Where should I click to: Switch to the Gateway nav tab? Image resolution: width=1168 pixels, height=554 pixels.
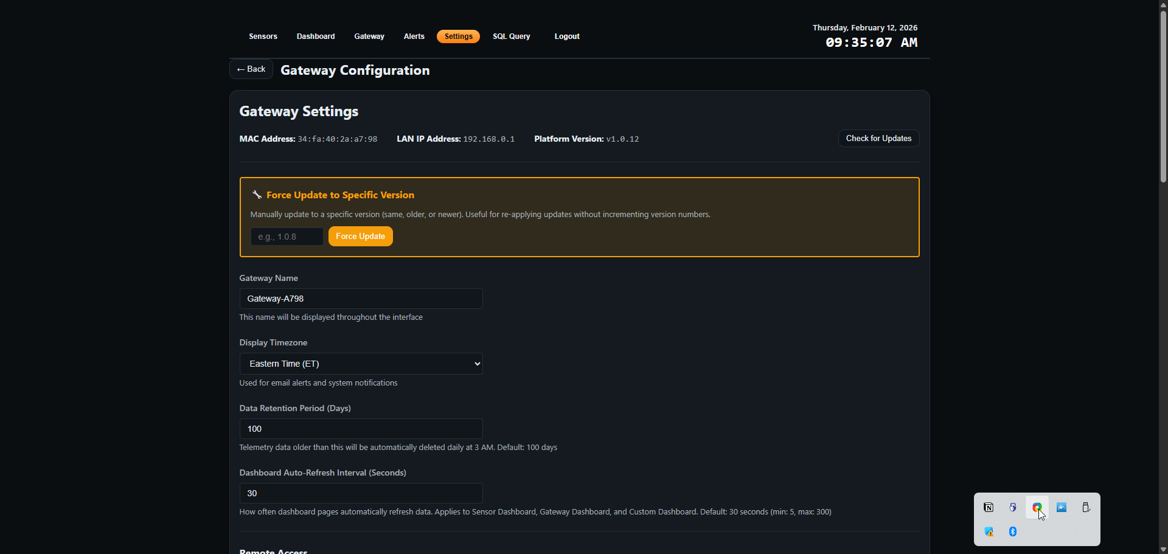369,36
